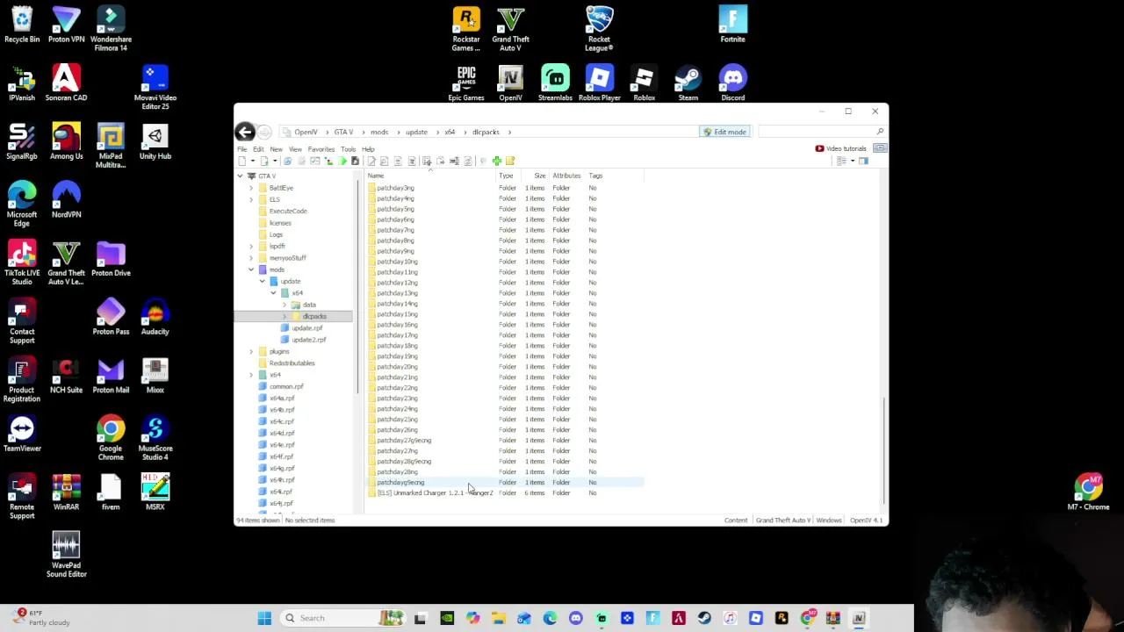Viewport: 1124px width, 632px height.
Task: Select update.rpf in the tree
Action: coord(306,328)
